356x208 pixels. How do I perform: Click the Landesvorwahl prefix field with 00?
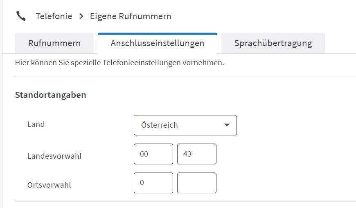[x=153, y=154]
